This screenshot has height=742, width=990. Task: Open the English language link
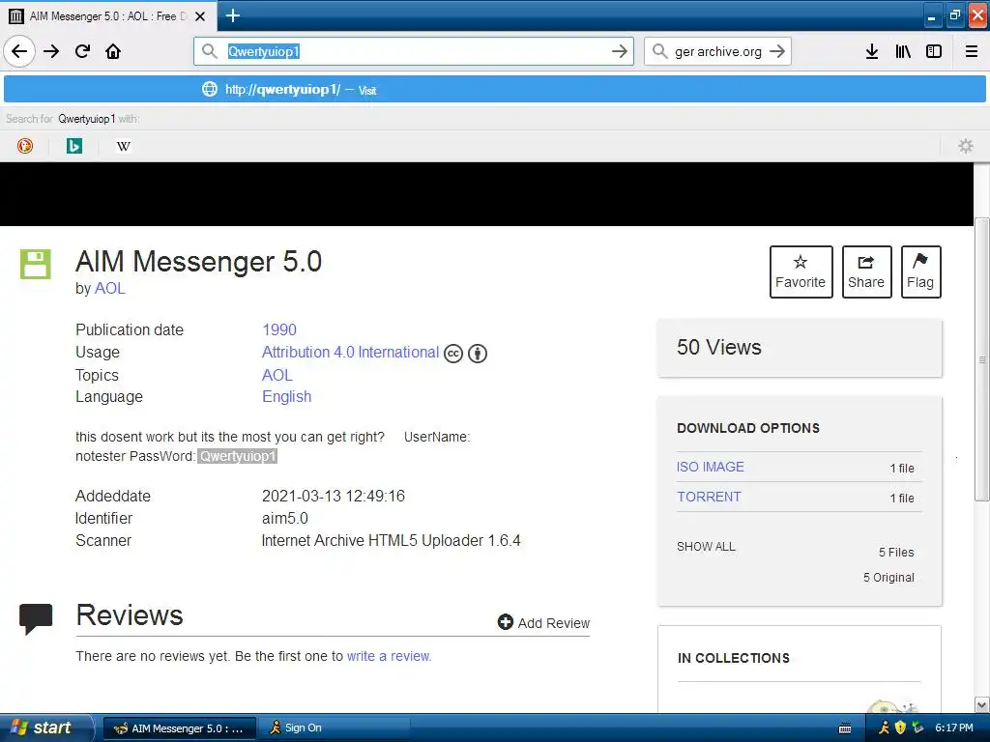pos(286,397)
